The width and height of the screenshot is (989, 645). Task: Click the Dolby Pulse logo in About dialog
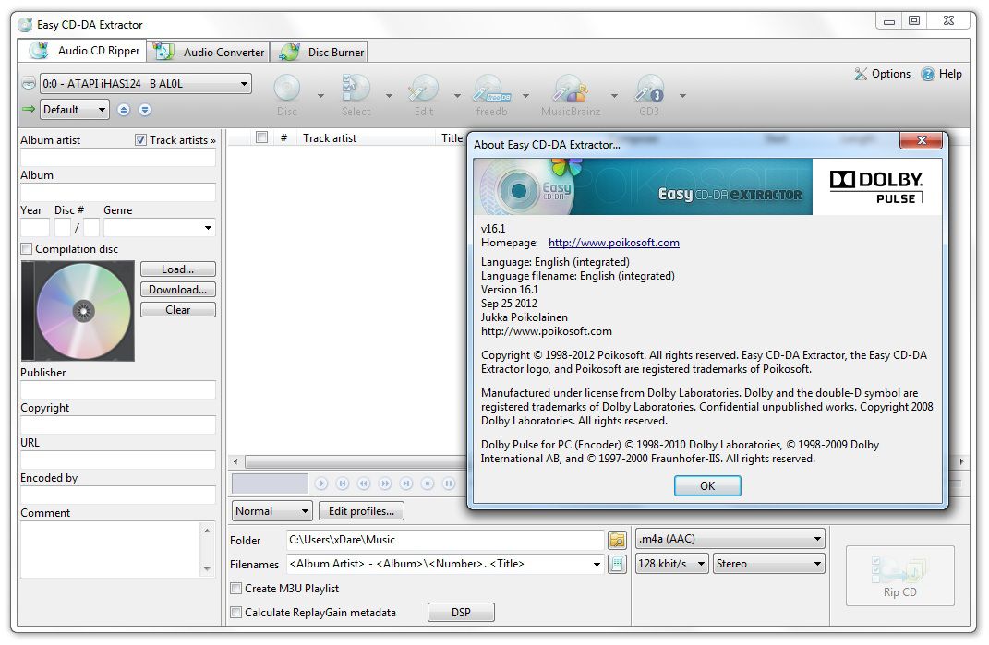pyautogui.click(x=876, y=187)
